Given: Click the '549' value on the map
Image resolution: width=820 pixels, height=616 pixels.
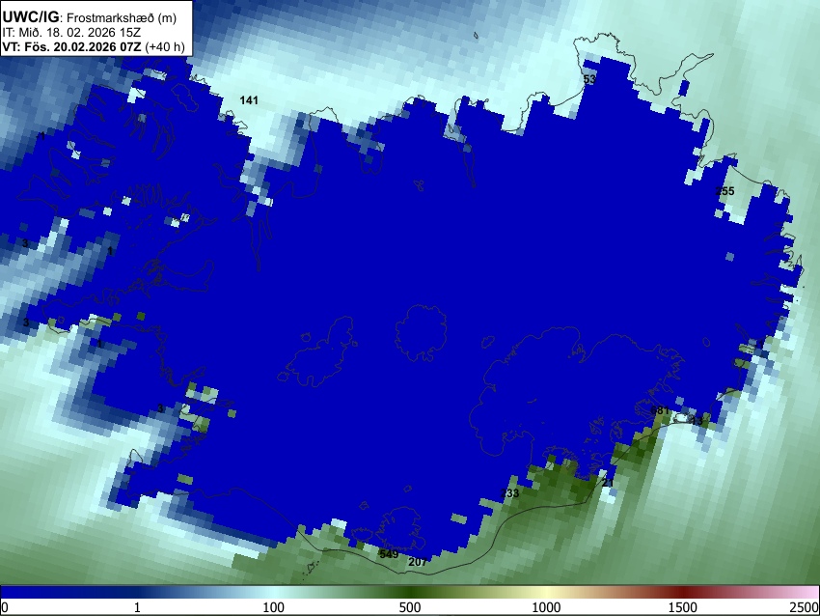Looking at the screenshot, I should (x=389, y=554).
